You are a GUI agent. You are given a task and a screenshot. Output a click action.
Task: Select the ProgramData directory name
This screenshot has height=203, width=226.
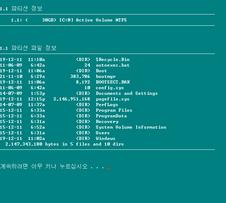click(x=111, y=116)
